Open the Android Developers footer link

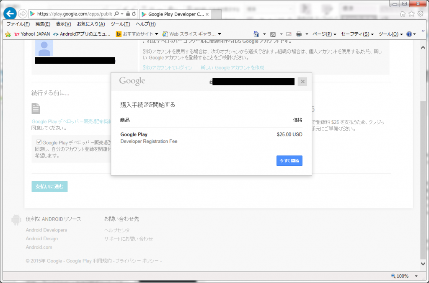[46, 230]
